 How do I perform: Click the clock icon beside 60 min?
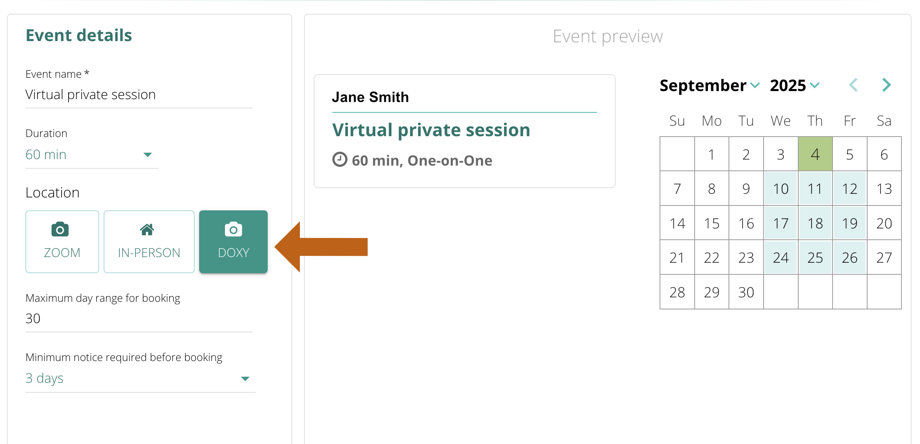coord(339,160)
